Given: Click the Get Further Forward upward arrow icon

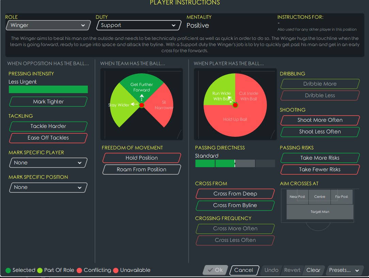Looking at the screenshot, I should pyautogui.click(x=142, y=97).
